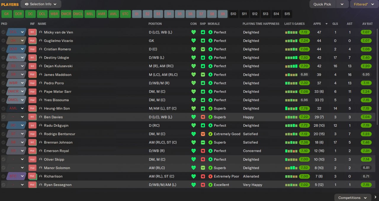This screenshot has width=379, height=201.
Task: Select the DMCR position slot
Action: [x=66, y=14]
